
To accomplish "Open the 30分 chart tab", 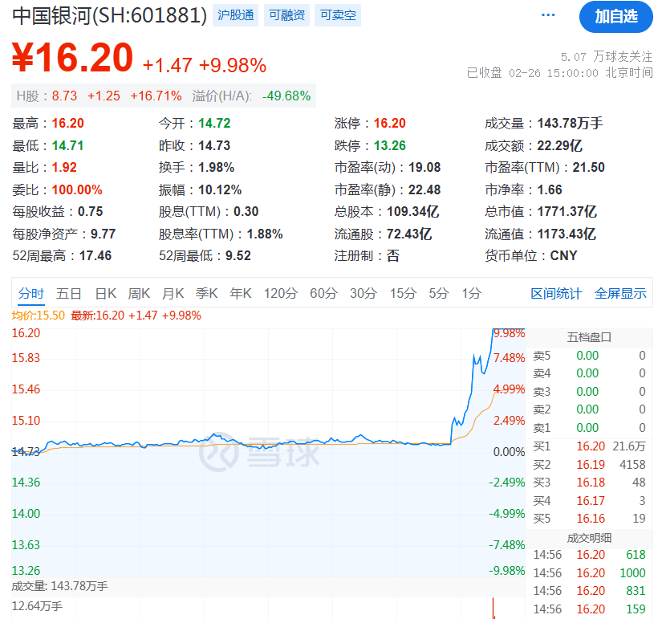I will pos(363,293).
